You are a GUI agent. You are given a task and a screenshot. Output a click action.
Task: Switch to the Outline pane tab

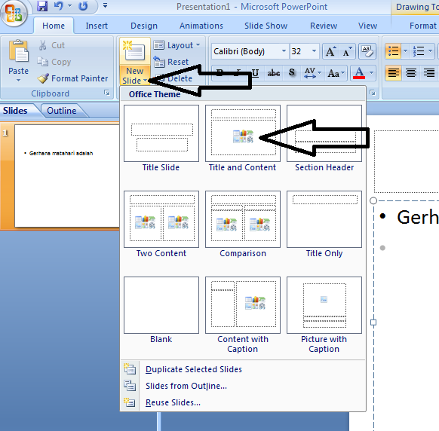tap(62, 111)
